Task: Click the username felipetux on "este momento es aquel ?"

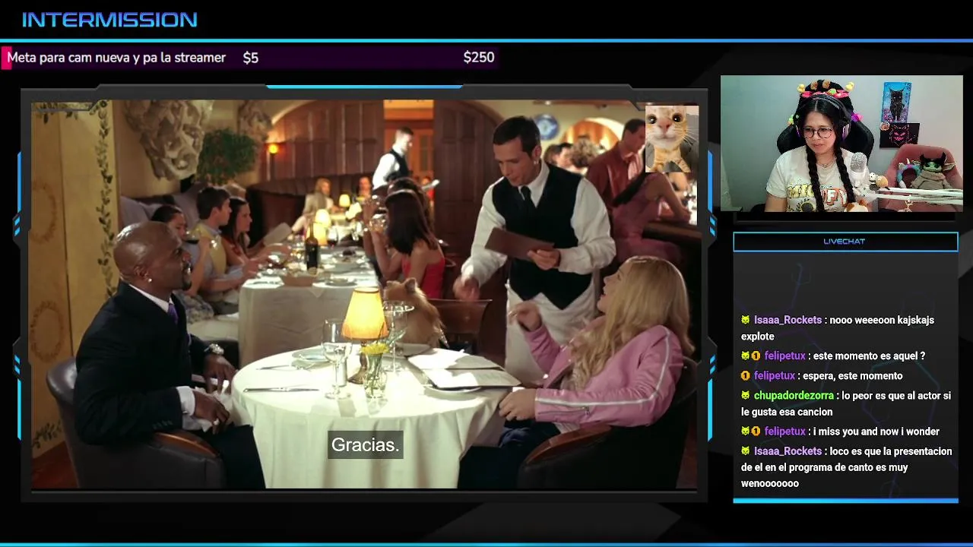Action: click(x=784, y=356)
